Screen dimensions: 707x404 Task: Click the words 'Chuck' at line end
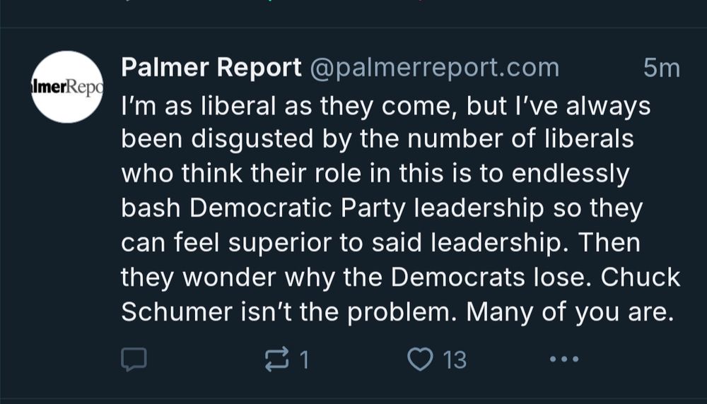(x=640, y=277)
